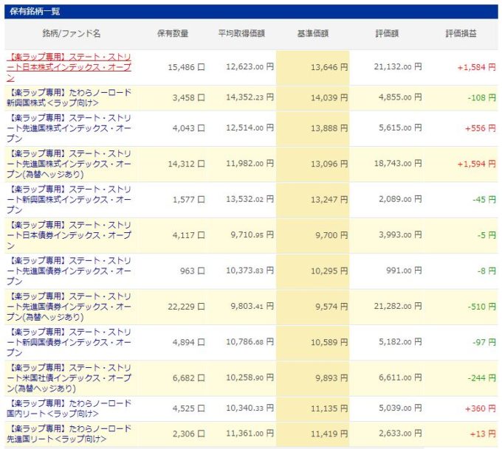The height and width of the screenshot is (449, 502).
Task: Select the 11,419 円 base price cell
Action: 329,434
